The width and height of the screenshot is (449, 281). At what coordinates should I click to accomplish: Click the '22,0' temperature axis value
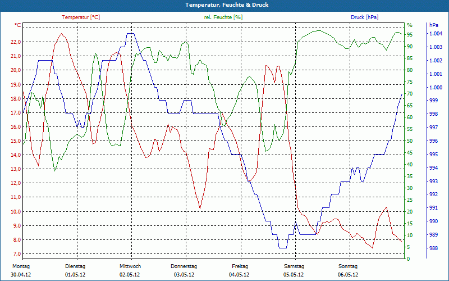(16, 42)
